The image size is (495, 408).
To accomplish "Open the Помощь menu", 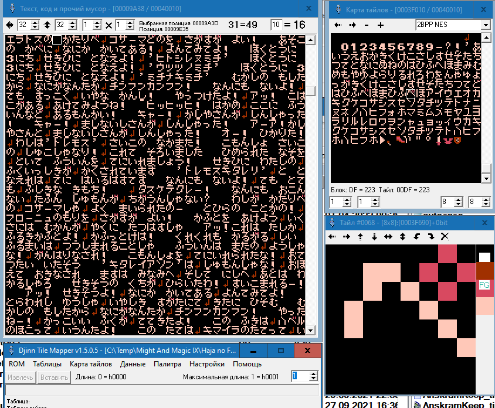I will click(x=247, y=364).
